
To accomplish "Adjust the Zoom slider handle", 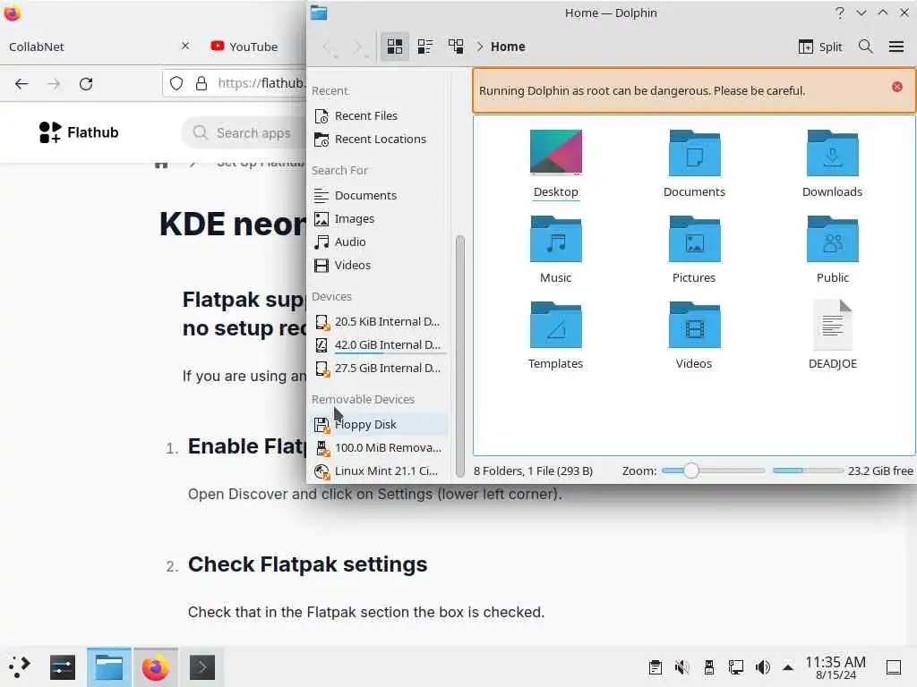I will pos(690,471).
